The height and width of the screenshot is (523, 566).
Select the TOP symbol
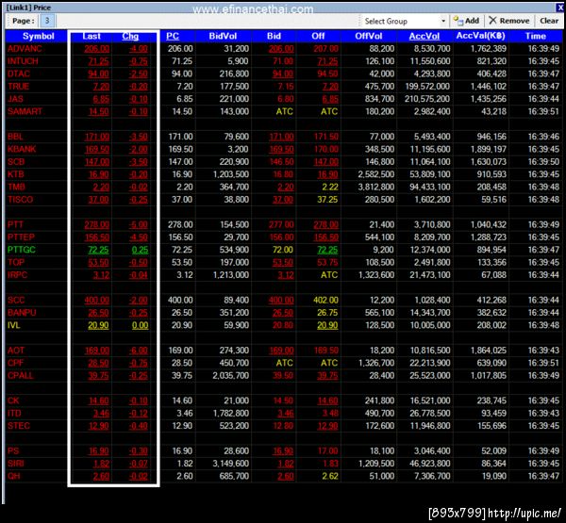pos(15,262)
